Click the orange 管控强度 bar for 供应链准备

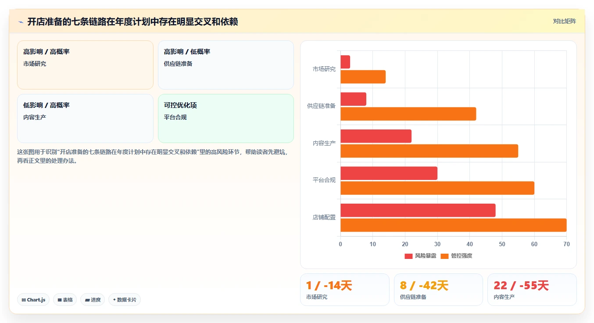(x=408, y=114)
